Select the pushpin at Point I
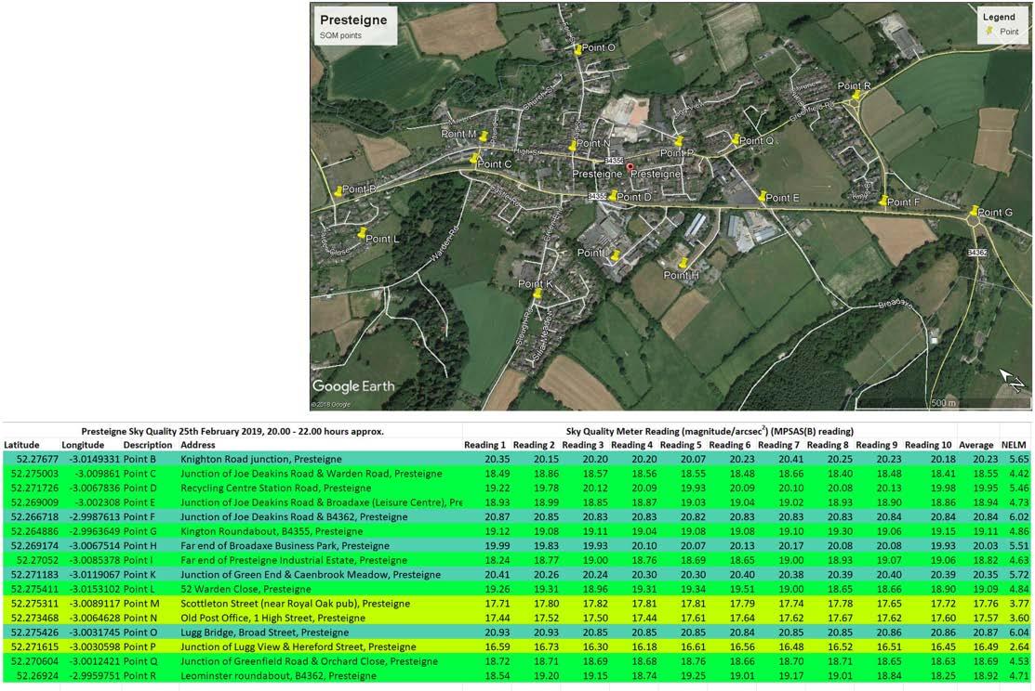This screenshot has height=691, width=1035. point(616,254)
